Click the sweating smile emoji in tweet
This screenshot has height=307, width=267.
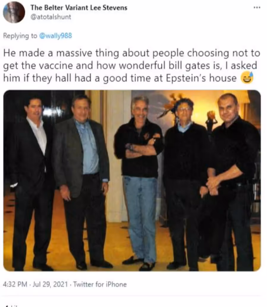tap(247, 78)
